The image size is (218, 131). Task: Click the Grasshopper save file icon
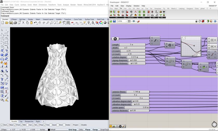tap(114, 21)
